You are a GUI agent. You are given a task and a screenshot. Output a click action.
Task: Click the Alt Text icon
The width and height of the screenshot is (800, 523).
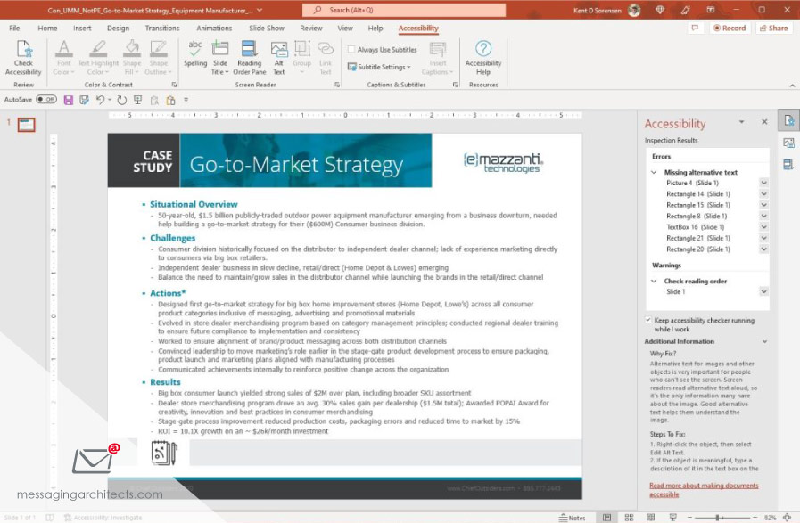pyautogui.click(x=279, y=57)
